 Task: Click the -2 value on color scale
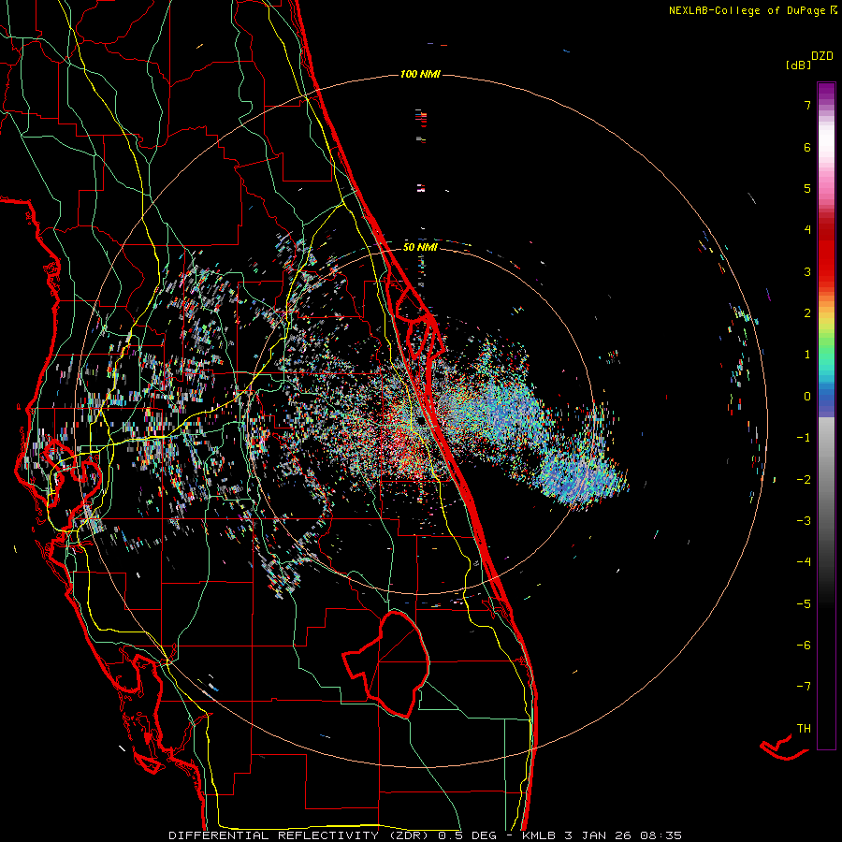click(804, 480)
